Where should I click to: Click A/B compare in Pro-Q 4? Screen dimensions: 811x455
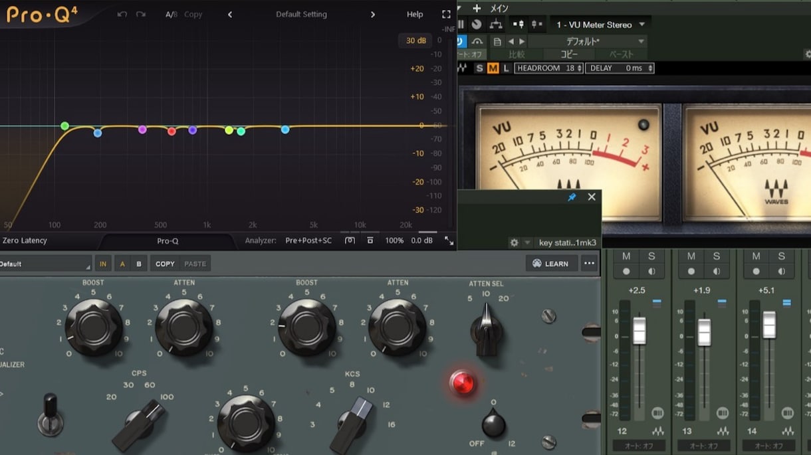tap(172, 14)
